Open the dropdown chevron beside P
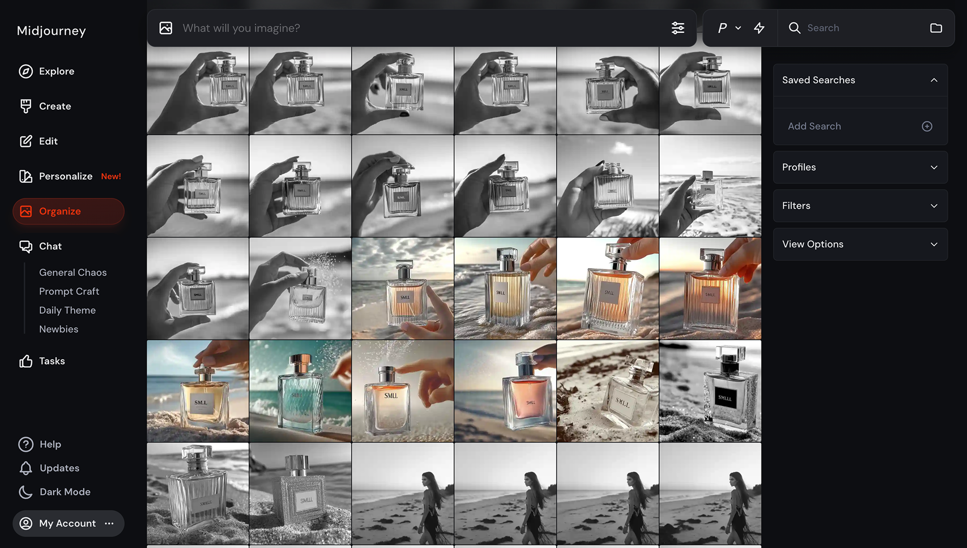 point(738,28)
